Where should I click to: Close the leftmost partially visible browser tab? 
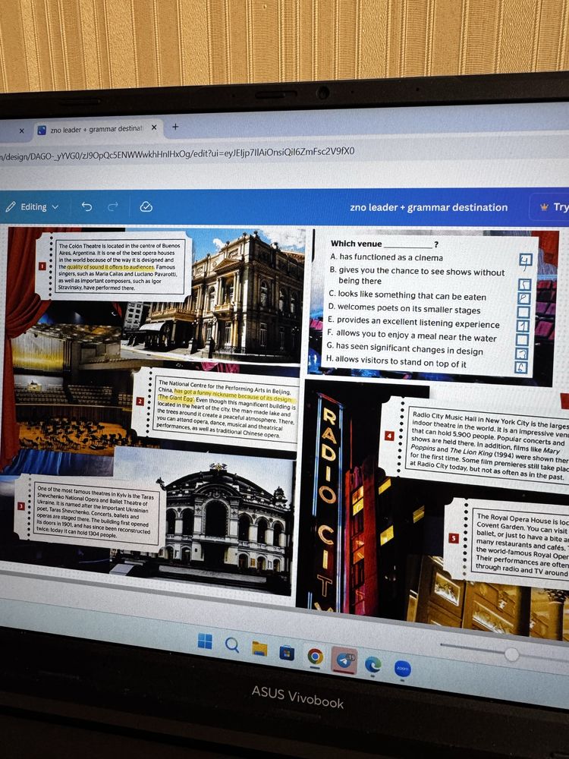[21, 131]
